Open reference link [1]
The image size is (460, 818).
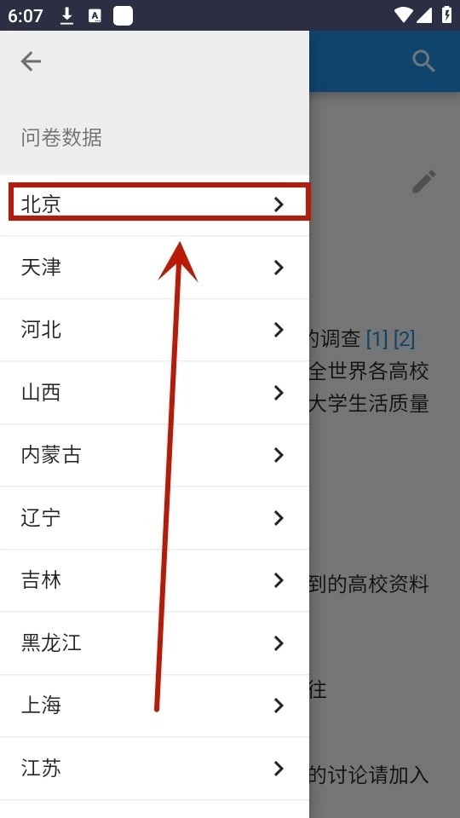point(377,340)
